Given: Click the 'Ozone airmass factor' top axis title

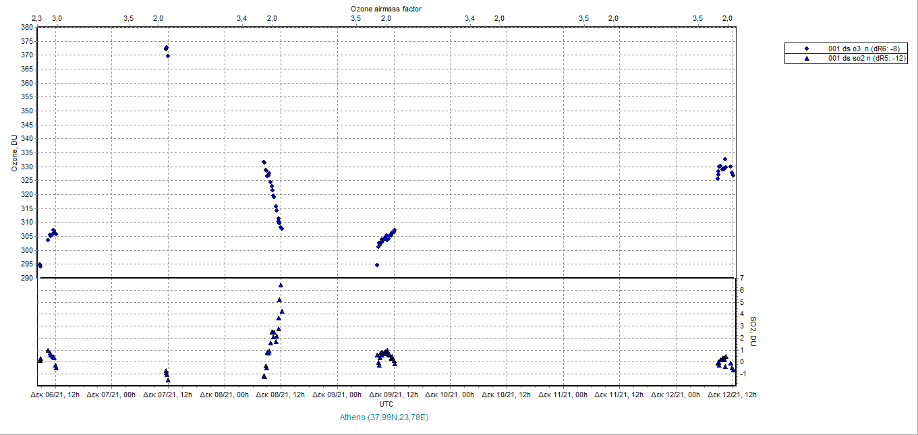Looking at the screenshot, I should tap(386, 8).
